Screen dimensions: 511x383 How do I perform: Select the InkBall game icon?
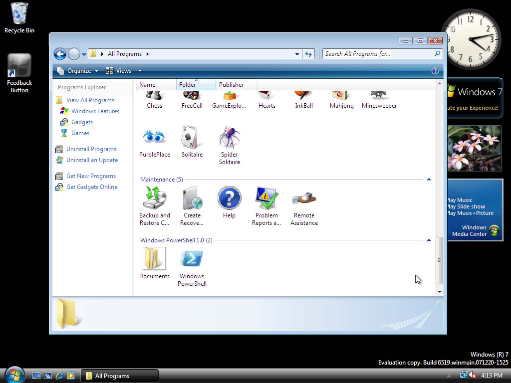pyautogui.click(x=304, y=96)
